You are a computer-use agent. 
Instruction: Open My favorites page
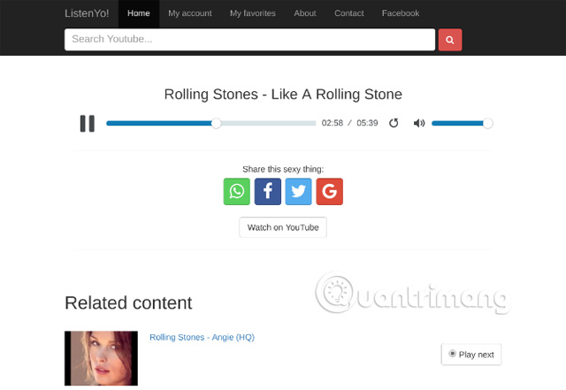(253, 13)
